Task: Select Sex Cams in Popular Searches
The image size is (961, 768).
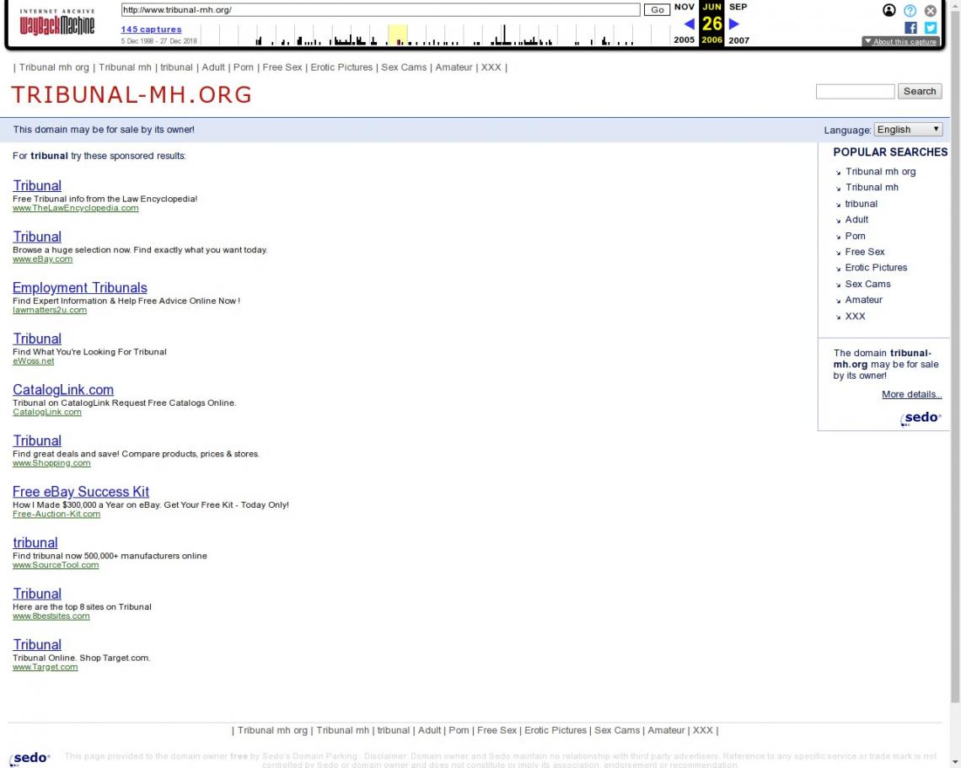Action: [867, 284]
